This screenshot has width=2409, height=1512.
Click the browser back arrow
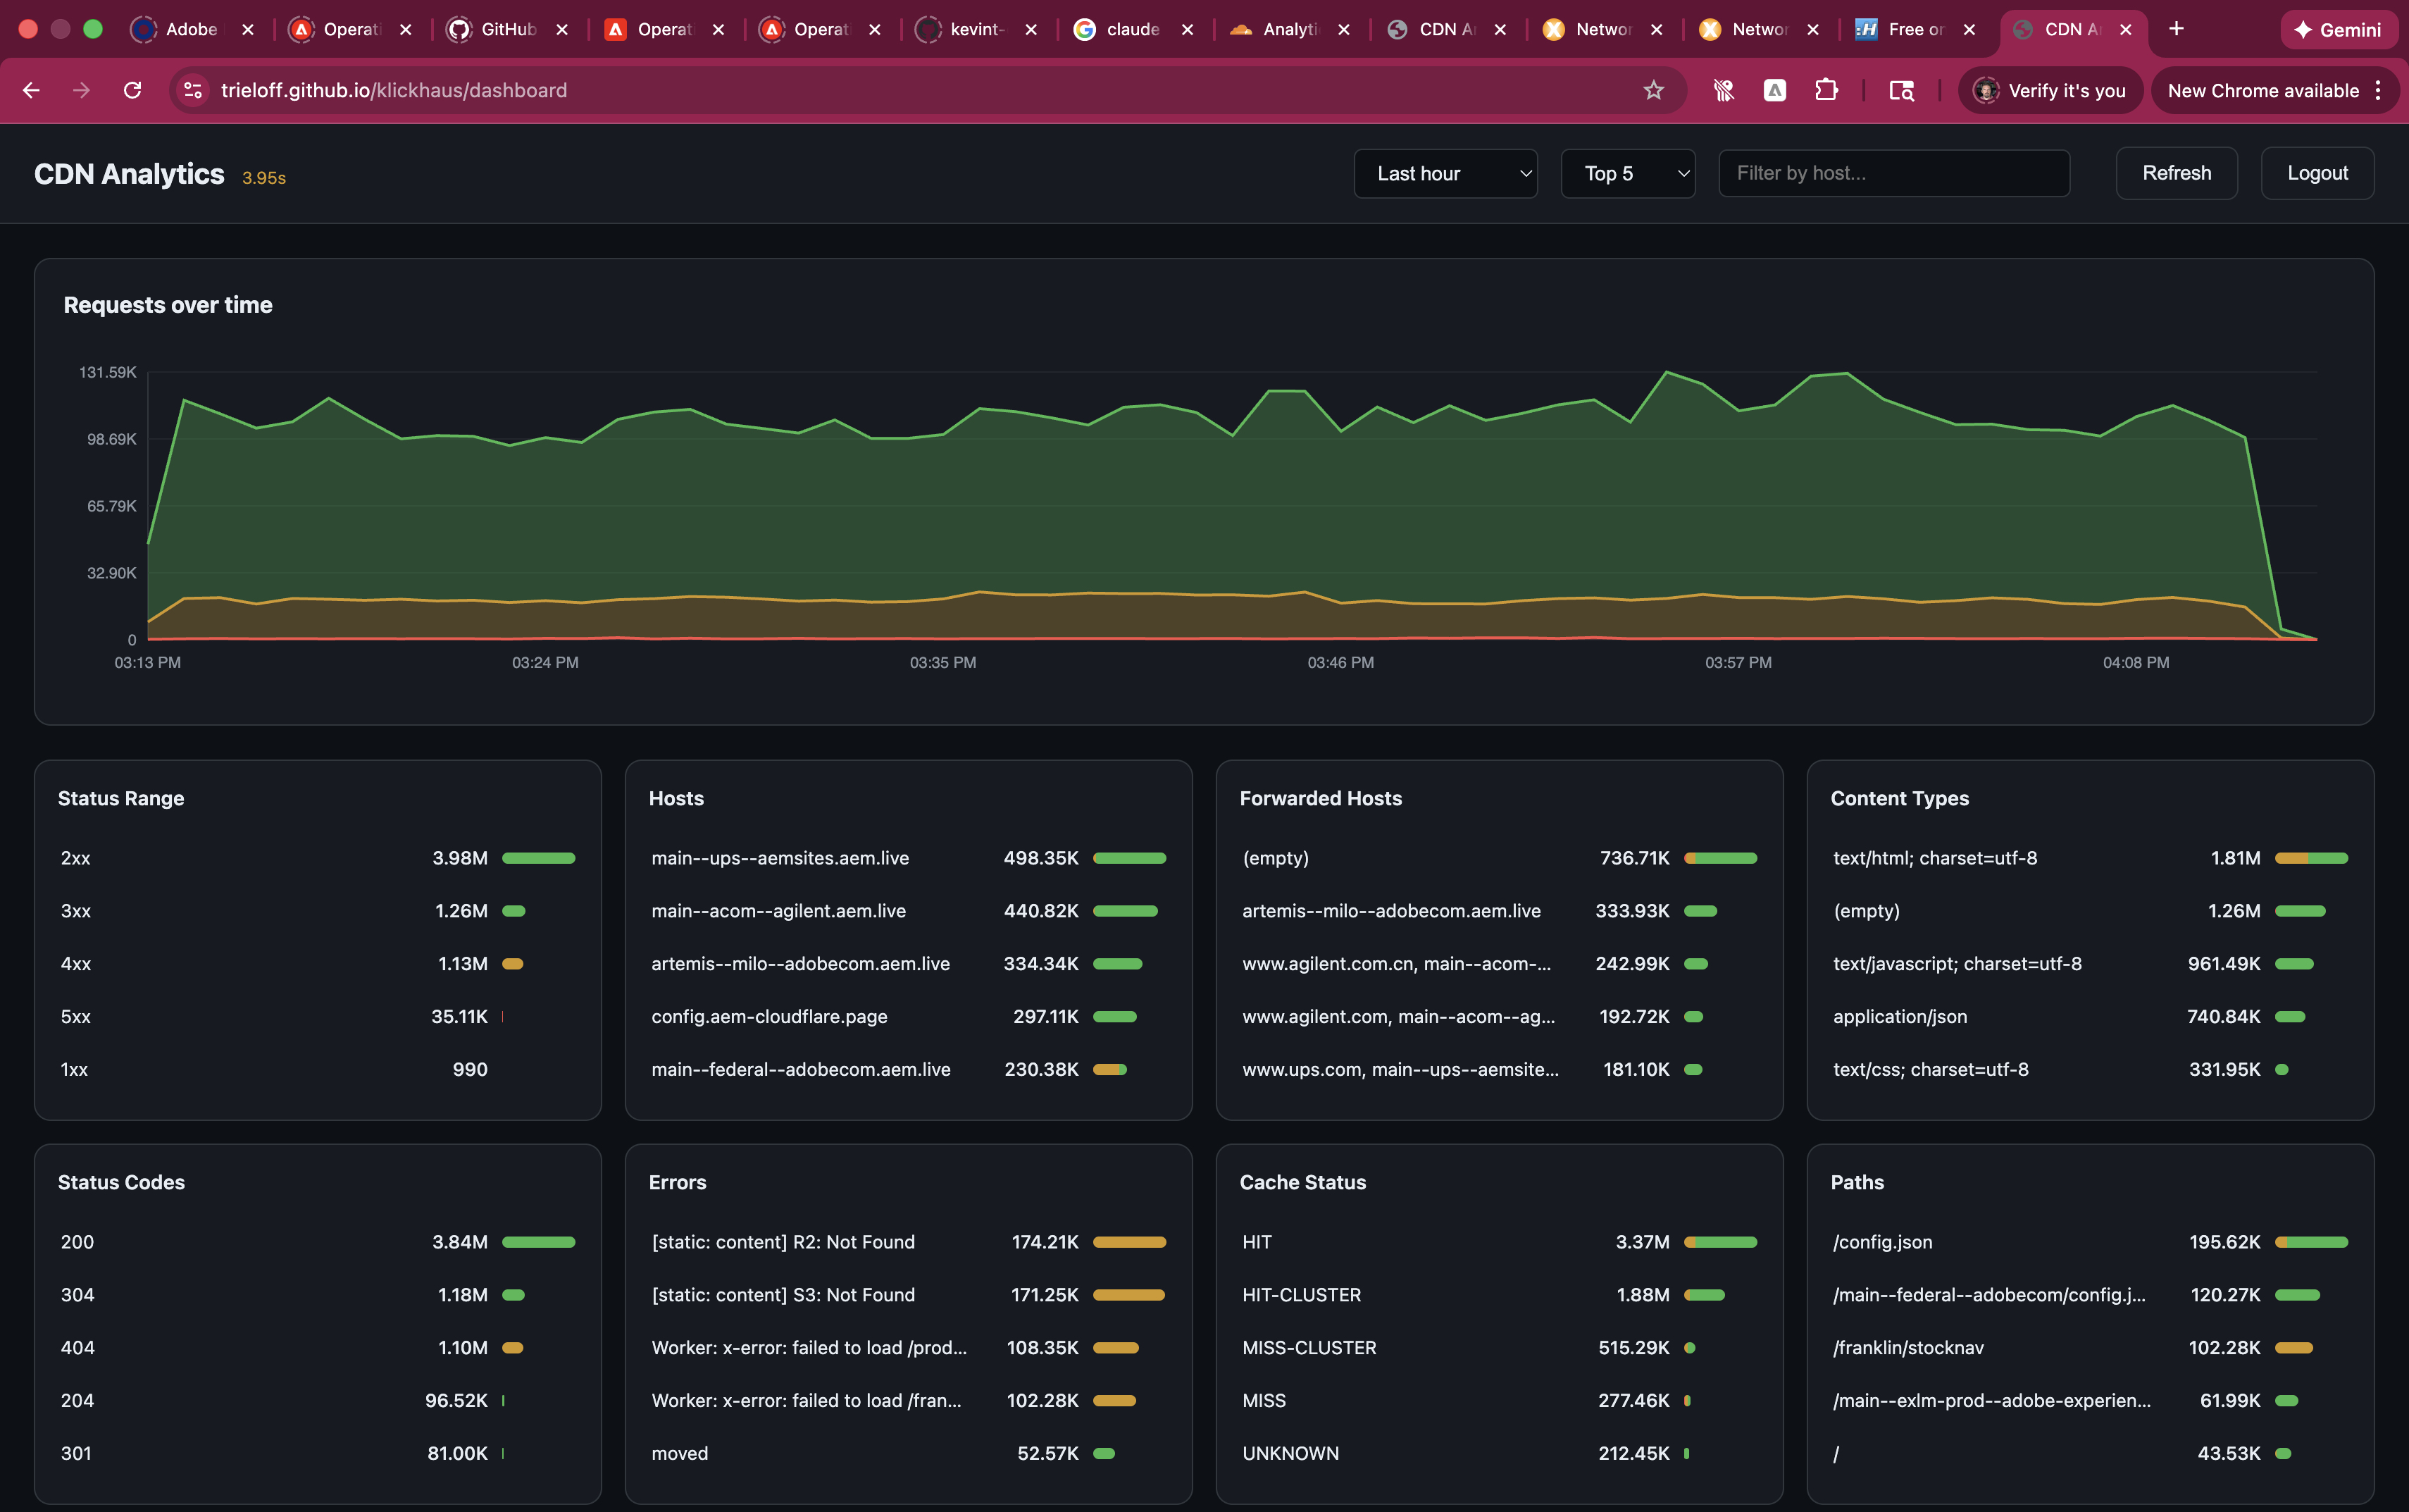[31, 90]
